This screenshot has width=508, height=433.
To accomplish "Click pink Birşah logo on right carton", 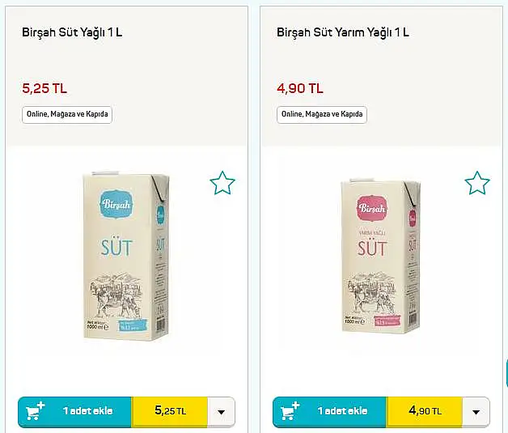I will click(x=372, y=208).
